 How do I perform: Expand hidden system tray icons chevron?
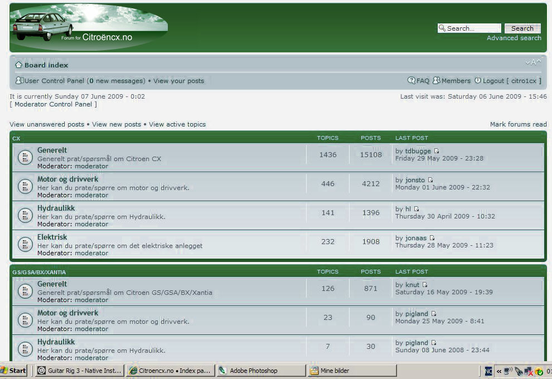click(x=499, y=371)
